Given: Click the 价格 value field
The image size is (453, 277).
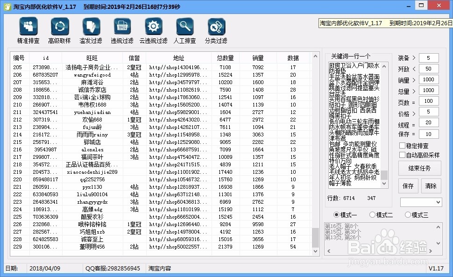Looking at the screenshot, I should click(428, 112).
